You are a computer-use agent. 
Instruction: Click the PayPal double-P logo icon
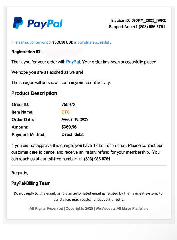coord(18,23)
